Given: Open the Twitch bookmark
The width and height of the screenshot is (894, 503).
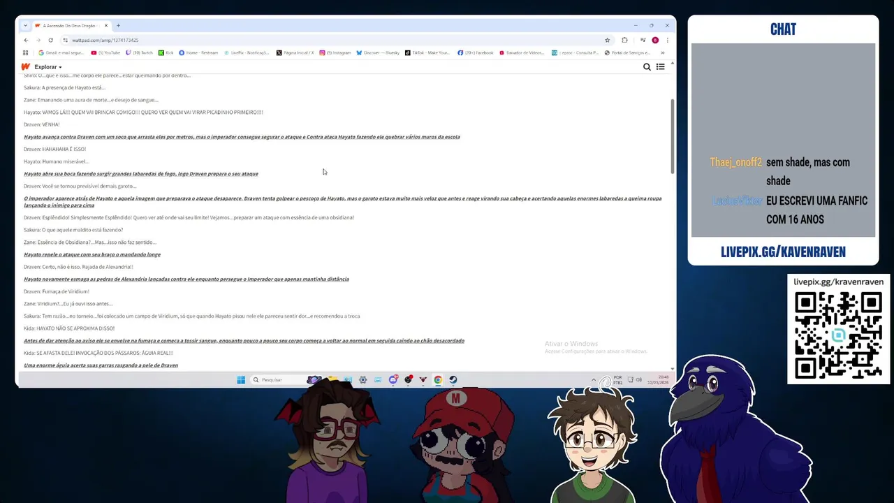Looking at the screenshot, I should coord(139,52).
